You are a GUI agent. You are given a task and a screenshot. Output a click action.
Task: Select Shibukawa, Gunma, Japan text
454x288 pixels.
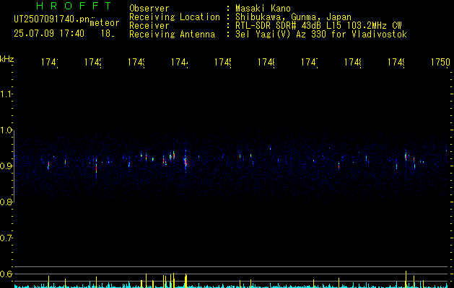[x=293, y=17]
